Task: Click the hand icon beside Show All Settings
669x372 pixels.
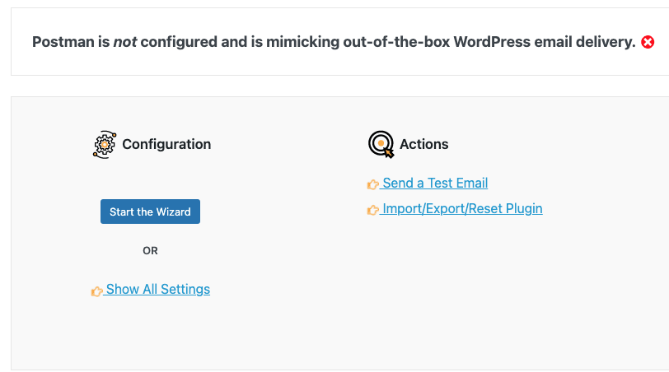Action: 97,291
